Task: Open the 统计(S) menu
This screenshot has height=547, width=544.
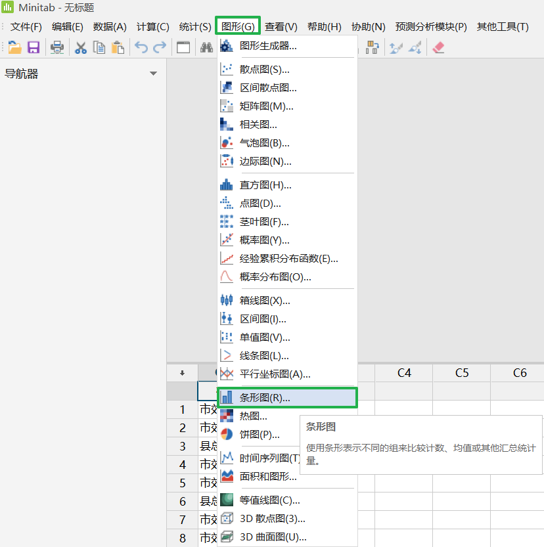Action: pyautogui.click(x=195, y=27)
